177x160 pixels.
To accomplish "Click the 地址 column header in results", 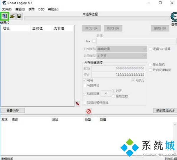I will coord(16,28).
